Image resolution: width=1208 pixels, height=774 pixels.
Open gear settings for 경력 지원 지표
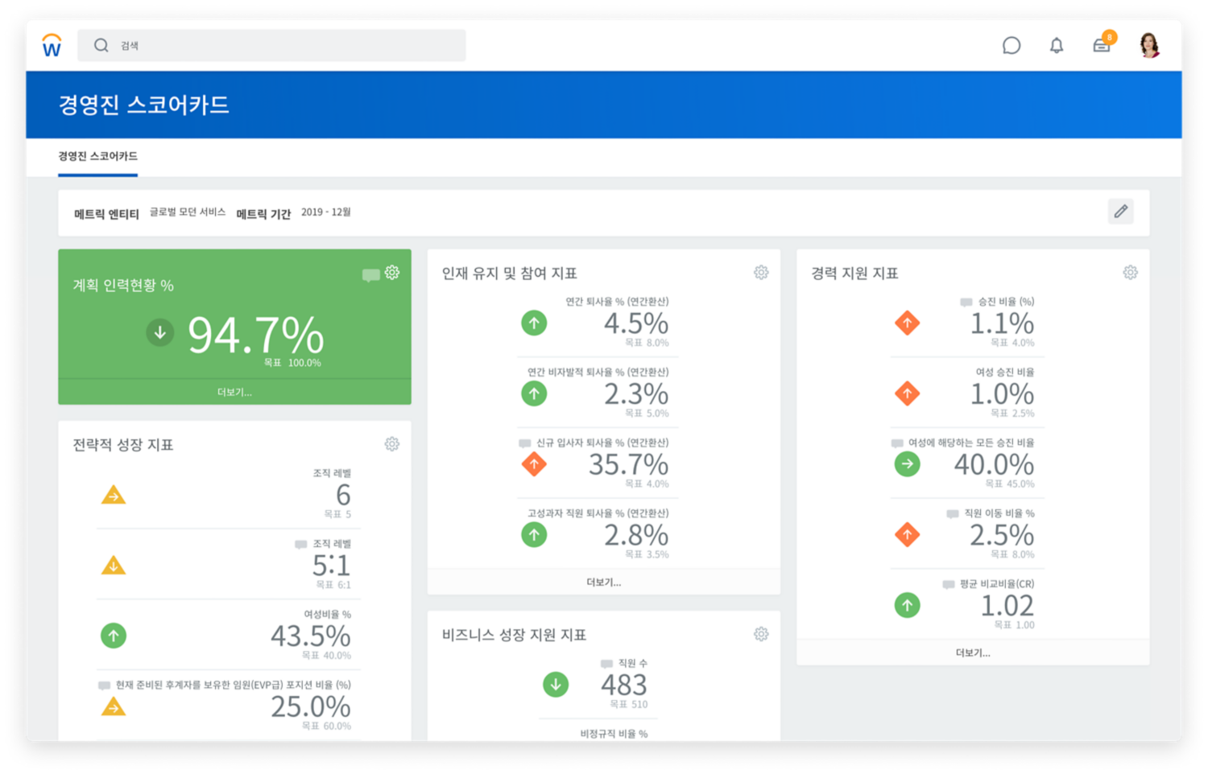[1131, 273]
